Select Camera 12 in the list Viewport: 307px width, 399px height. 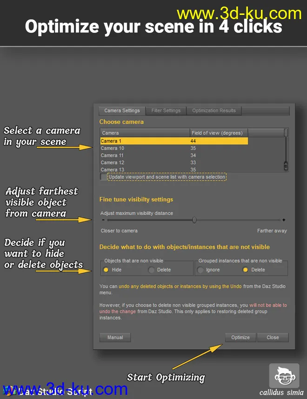pyautogui.click(x=113, y=163)
